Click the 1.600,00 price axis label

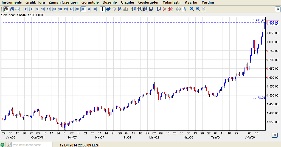point(272,78)
